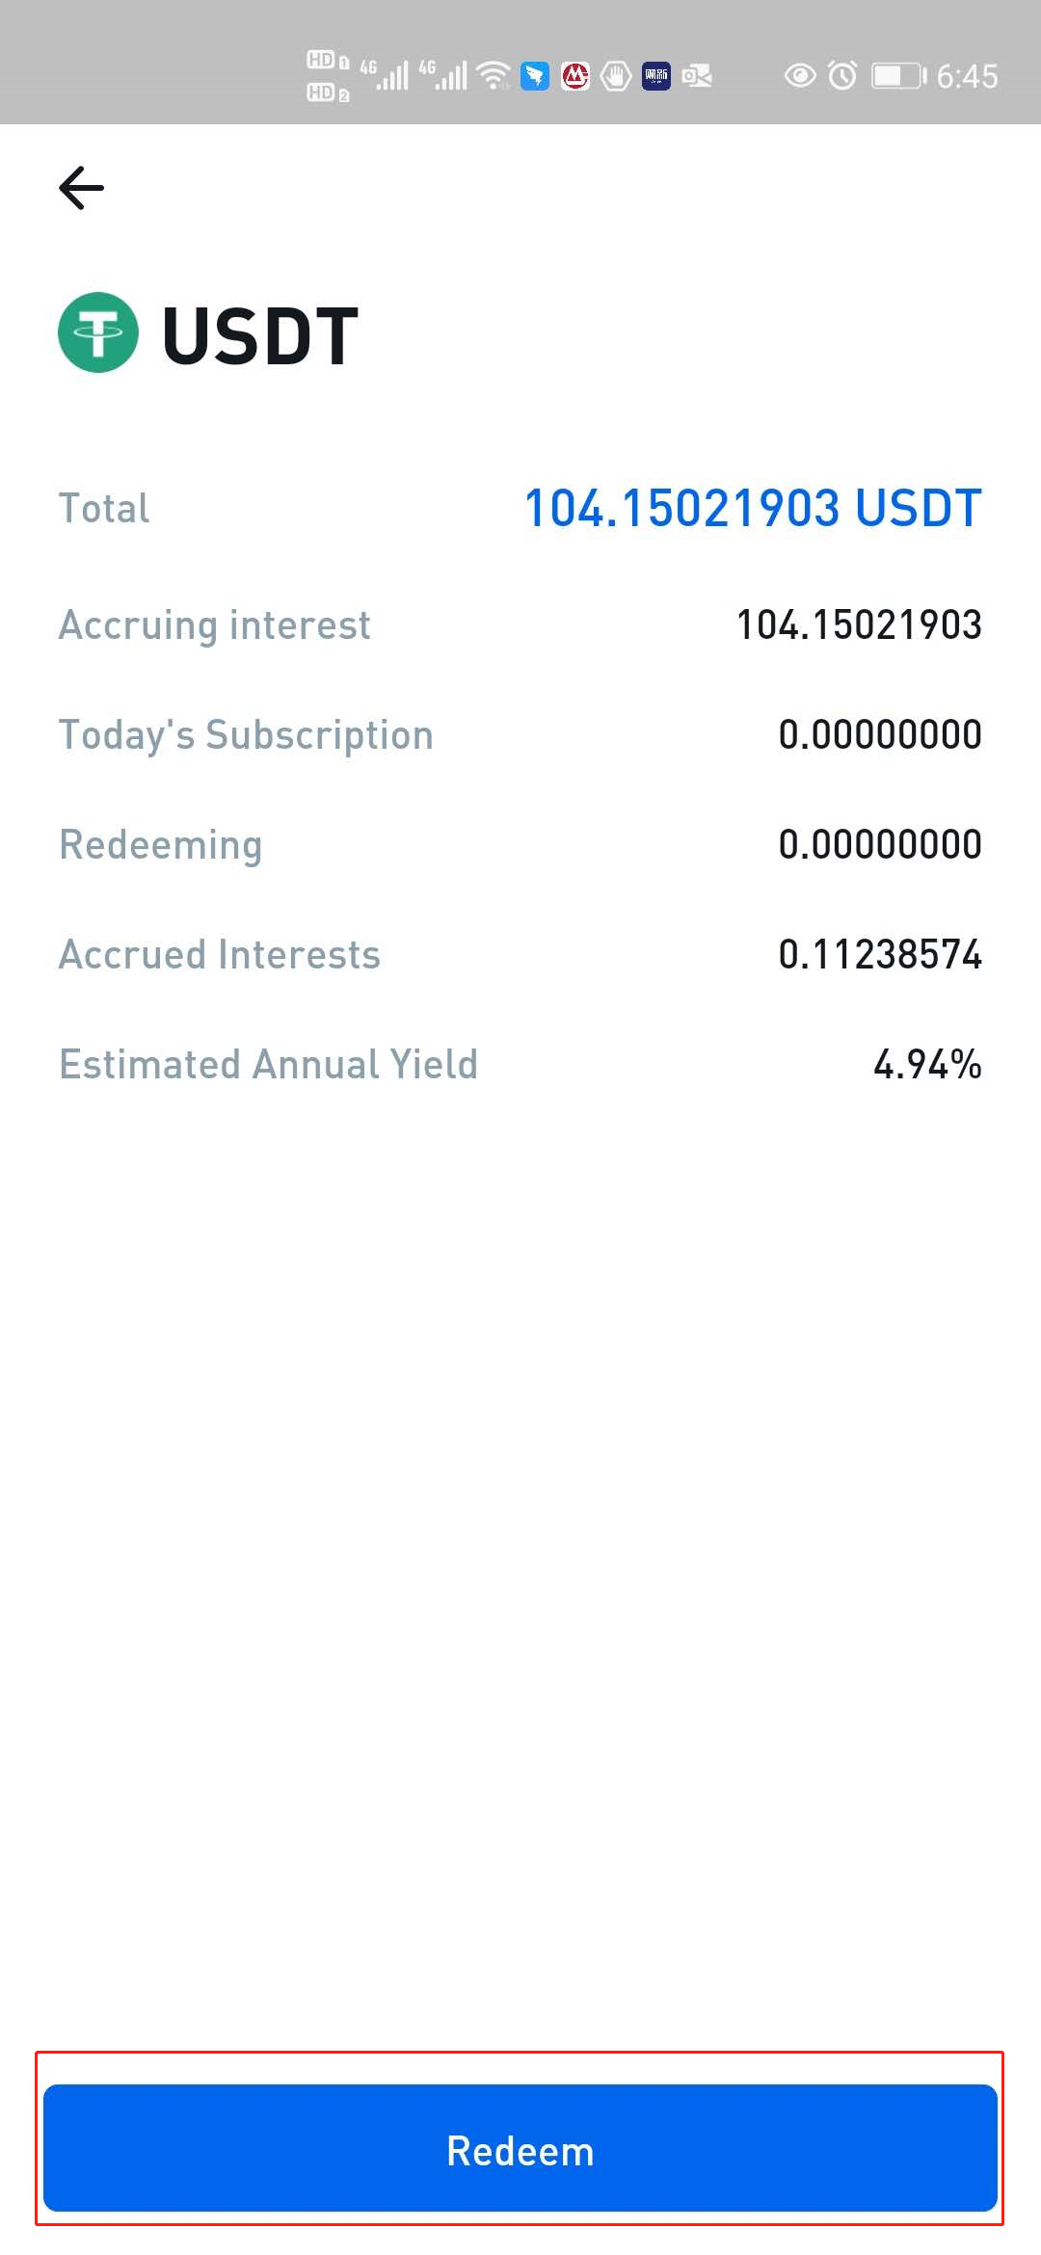Viewport: 1041px width, 2255px height.
Task: Tap the Today's Subscription label
Action: 246,735
